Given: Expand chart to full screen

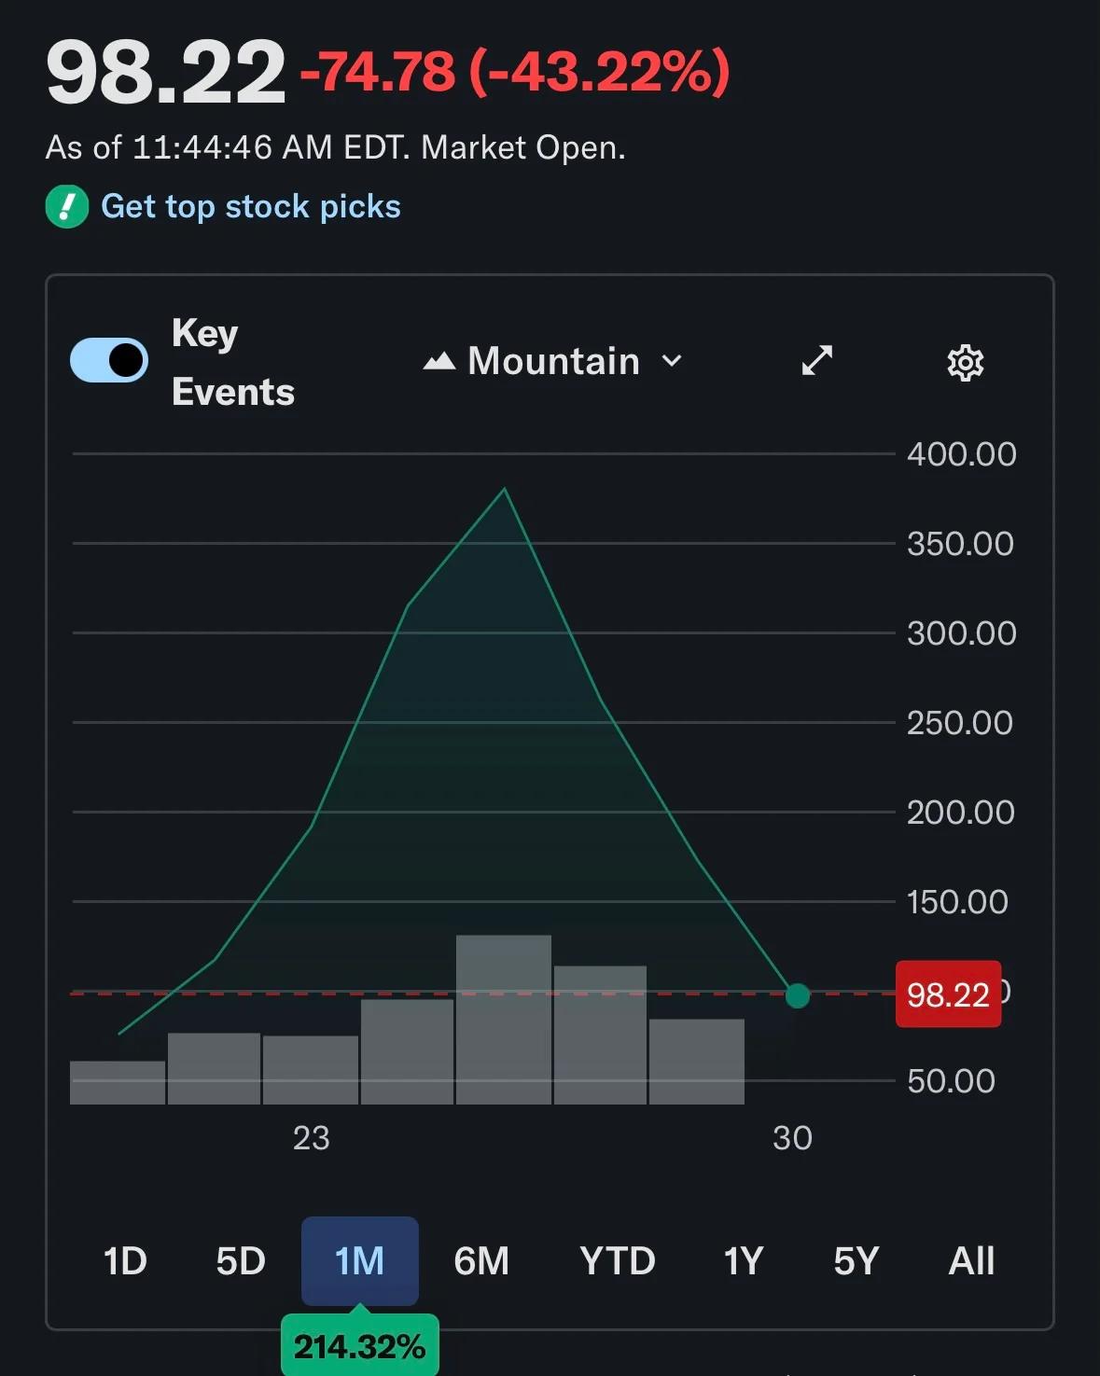Looking at the screenshot, I should coord(817,361).
